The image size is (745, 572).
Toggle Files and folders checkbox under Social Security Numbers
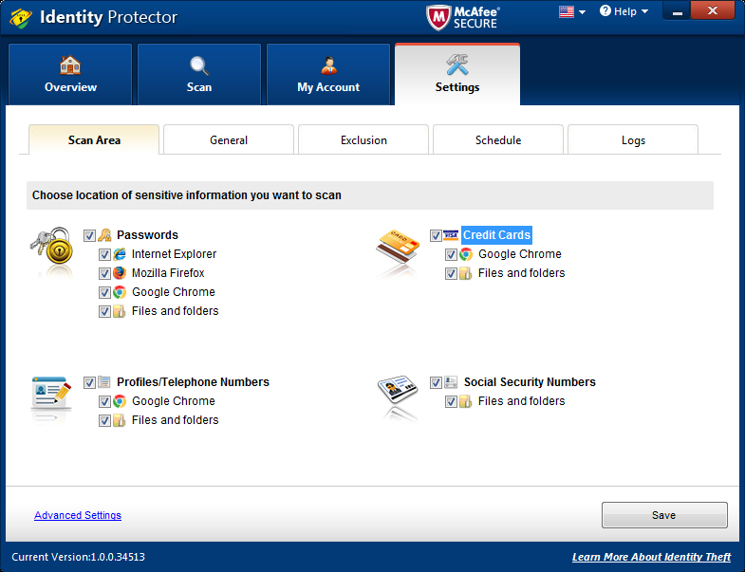pyautogui.click(x=451, y=401)
